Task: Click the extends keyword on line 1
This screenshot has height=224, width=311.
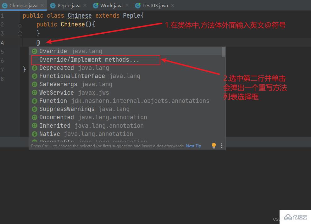Action: pos(107,15)
